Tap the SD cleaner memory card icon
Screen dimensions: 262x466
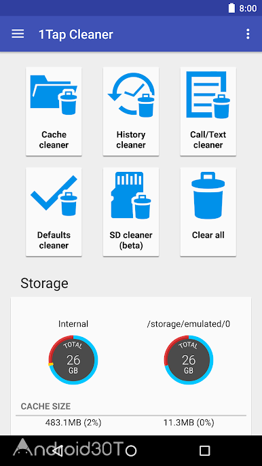click(x=131, y=195)
